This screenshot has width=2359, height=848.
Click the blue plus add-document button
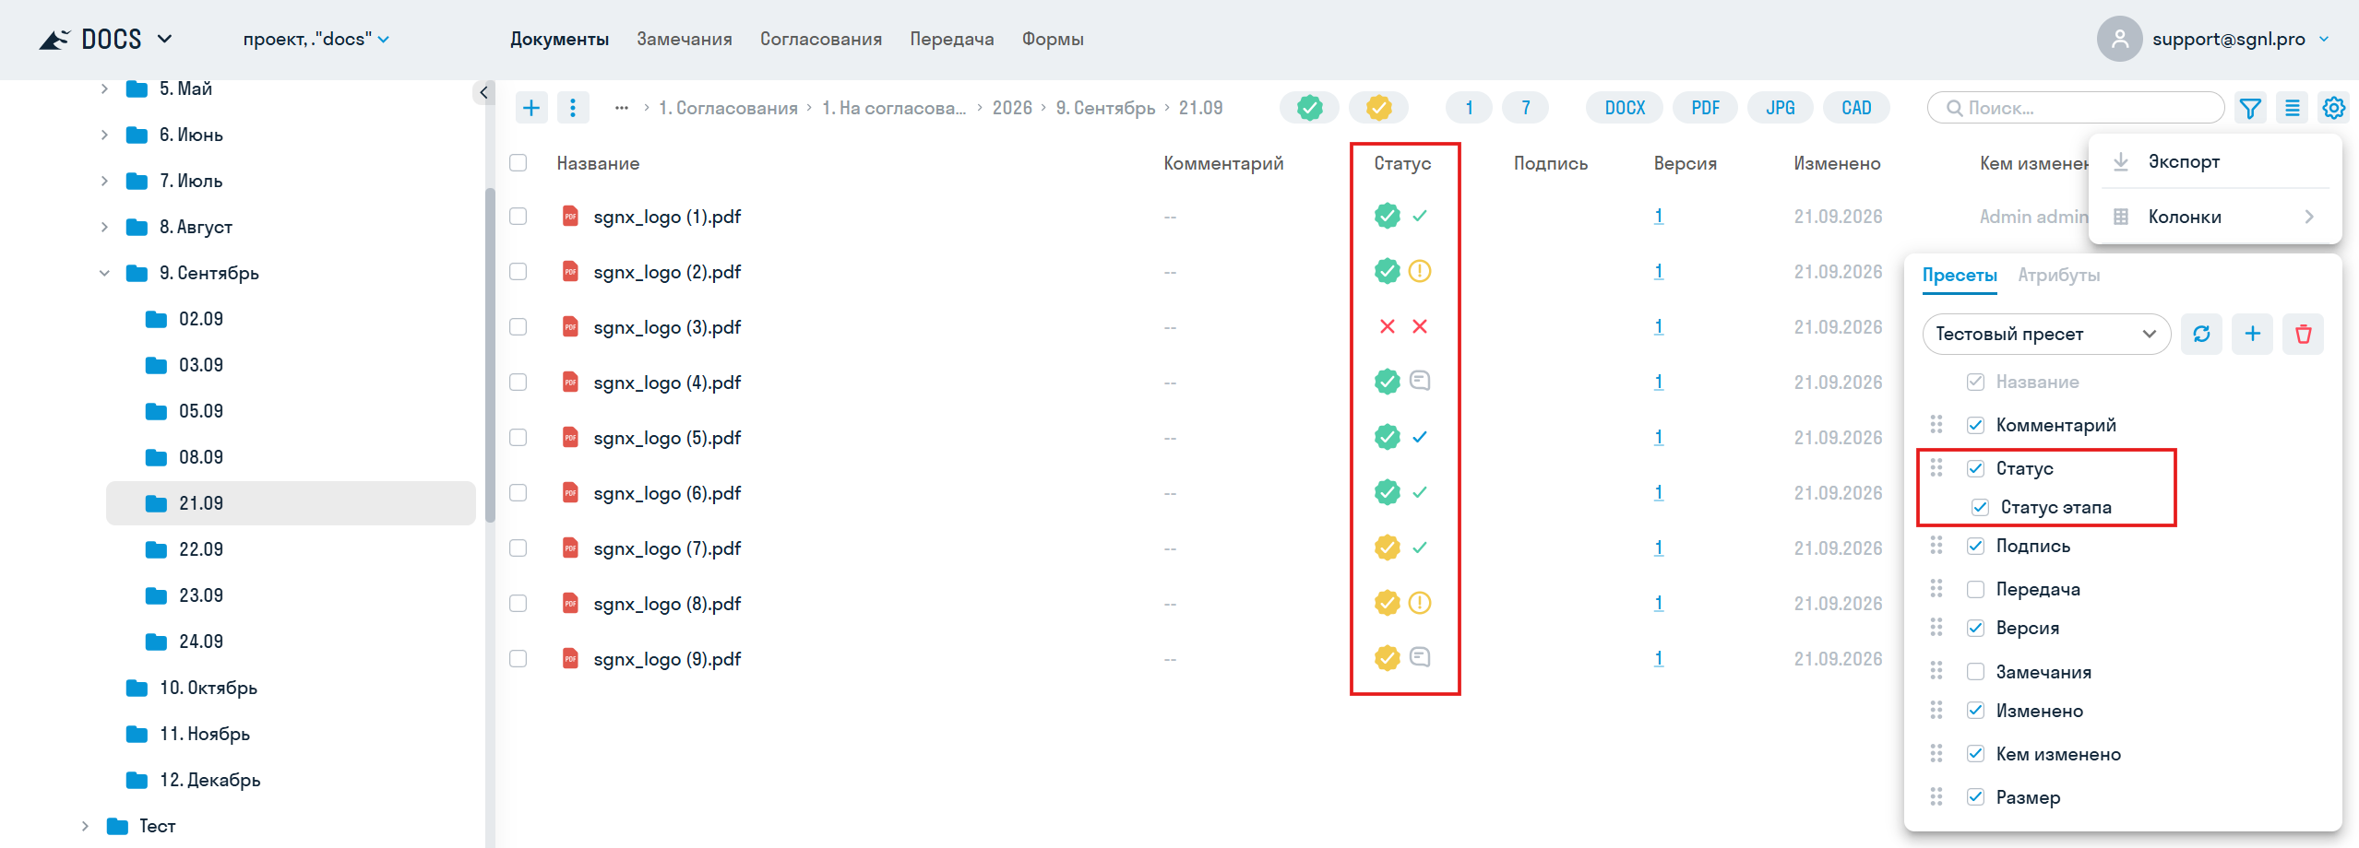[531, 108]
